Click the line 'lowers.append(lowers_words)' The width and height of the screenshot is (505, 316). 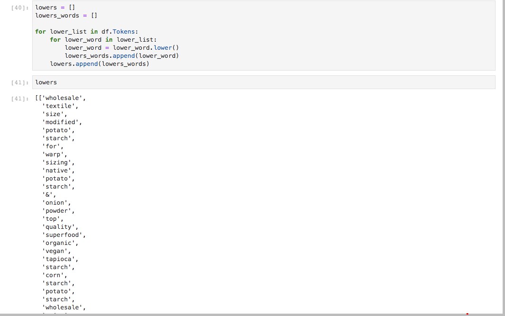[99, 64]
